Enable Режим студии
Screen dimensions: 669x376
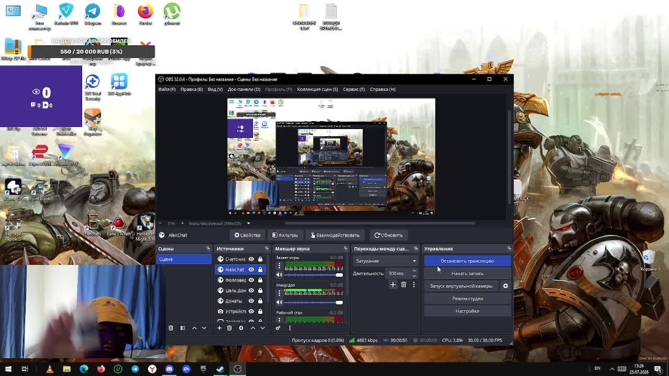point(467,299)
